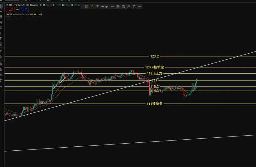Select the text annotation tool in sidebar
The width and height of the screenshot is (256, 167).
coord(1,39)
